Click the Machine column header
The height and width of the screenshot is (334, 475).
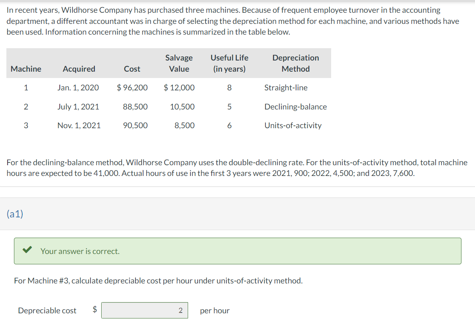26,69
